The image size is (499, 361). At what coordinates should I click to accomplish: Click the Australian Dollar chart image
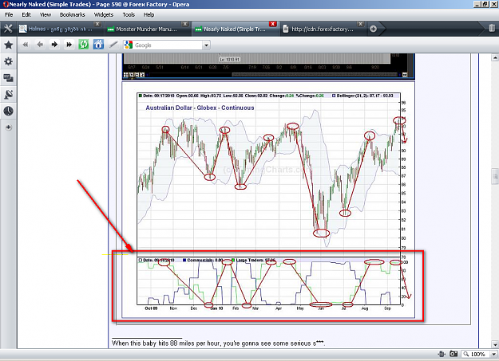point(268,201)
